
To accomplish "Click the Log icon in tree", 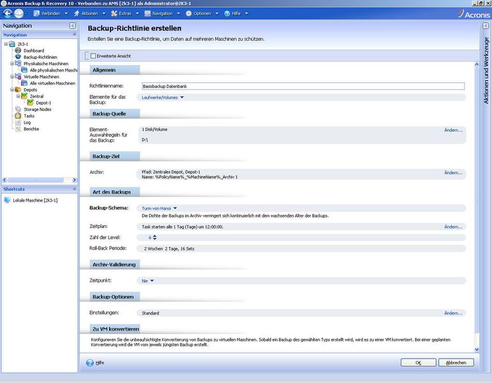I will (18, 122).
